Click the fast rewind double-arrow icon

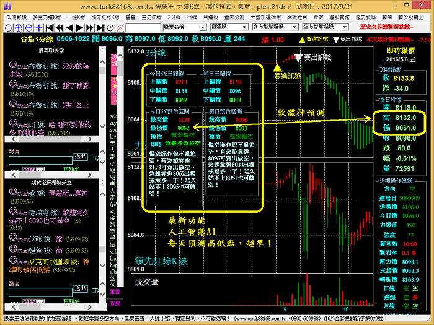[x=60, y=28]
